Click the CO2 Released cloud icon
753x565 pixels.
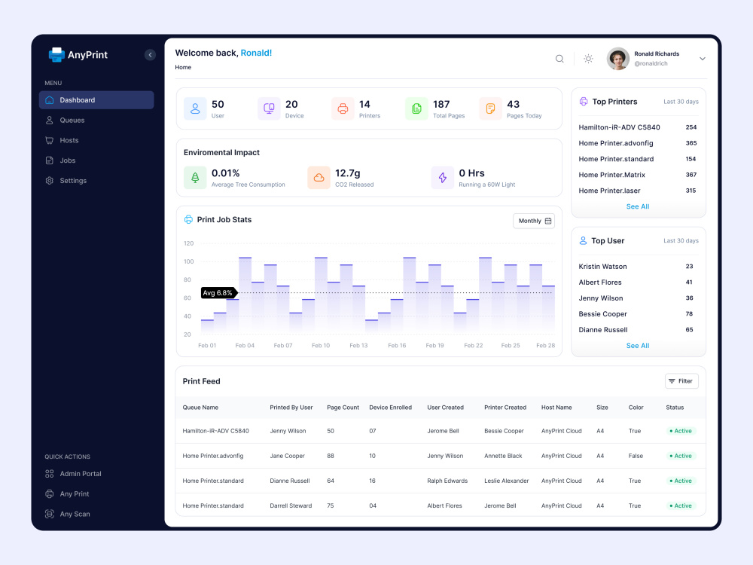point(319,178)
